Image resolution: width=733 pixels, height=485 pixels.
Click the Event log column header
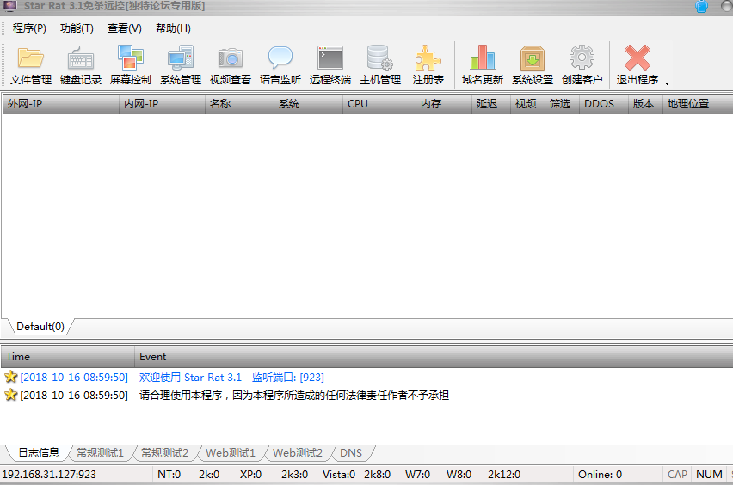click(x=434, y=357)
